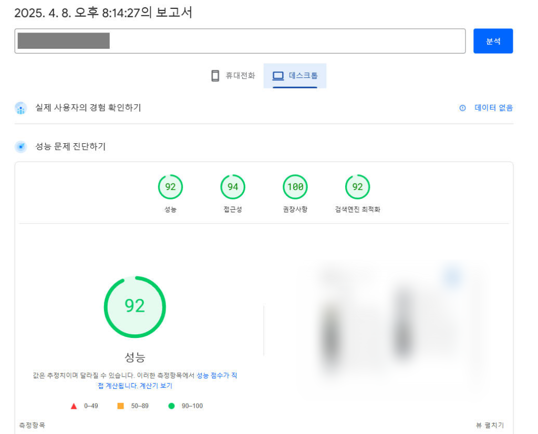This screenshot has height=434, width=538.
Task: Click the large 92 performance gauge
Action: (x=135, y=307)
